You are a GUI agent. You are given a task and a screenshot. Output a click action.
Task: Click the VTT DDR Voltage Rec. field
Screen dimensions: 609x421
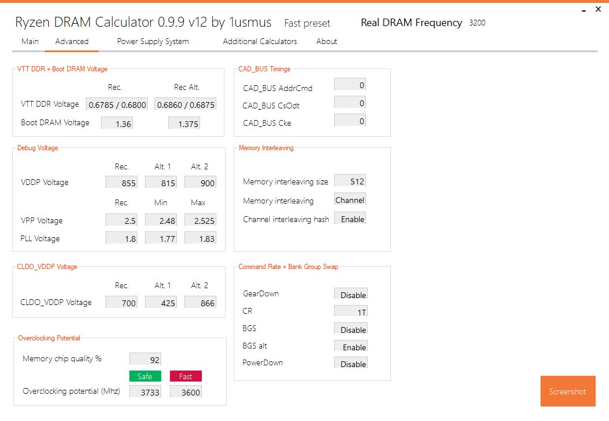tap(117, 104)
